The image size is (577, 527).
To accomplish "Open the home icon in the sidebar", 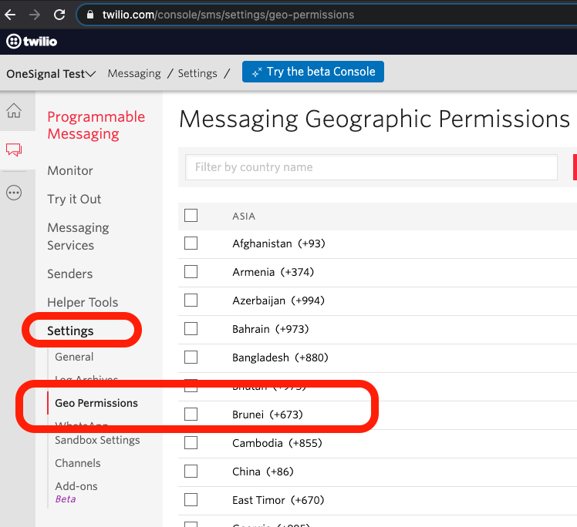I will 14,111.
